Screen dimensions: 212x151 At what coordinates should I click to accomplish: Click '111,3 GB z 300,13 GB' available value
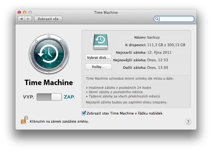166,45
